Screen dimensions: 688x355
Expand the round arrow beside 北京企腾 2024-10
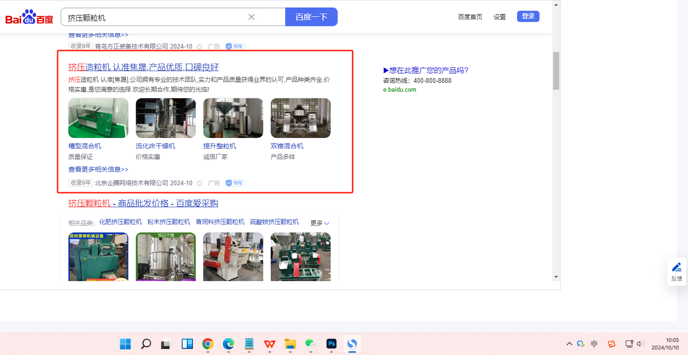tap(199, 183)
